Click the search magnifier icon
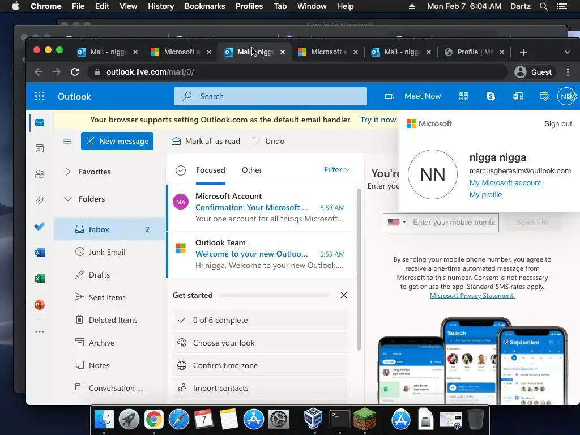The image size is (580, 435). point(187,96)
